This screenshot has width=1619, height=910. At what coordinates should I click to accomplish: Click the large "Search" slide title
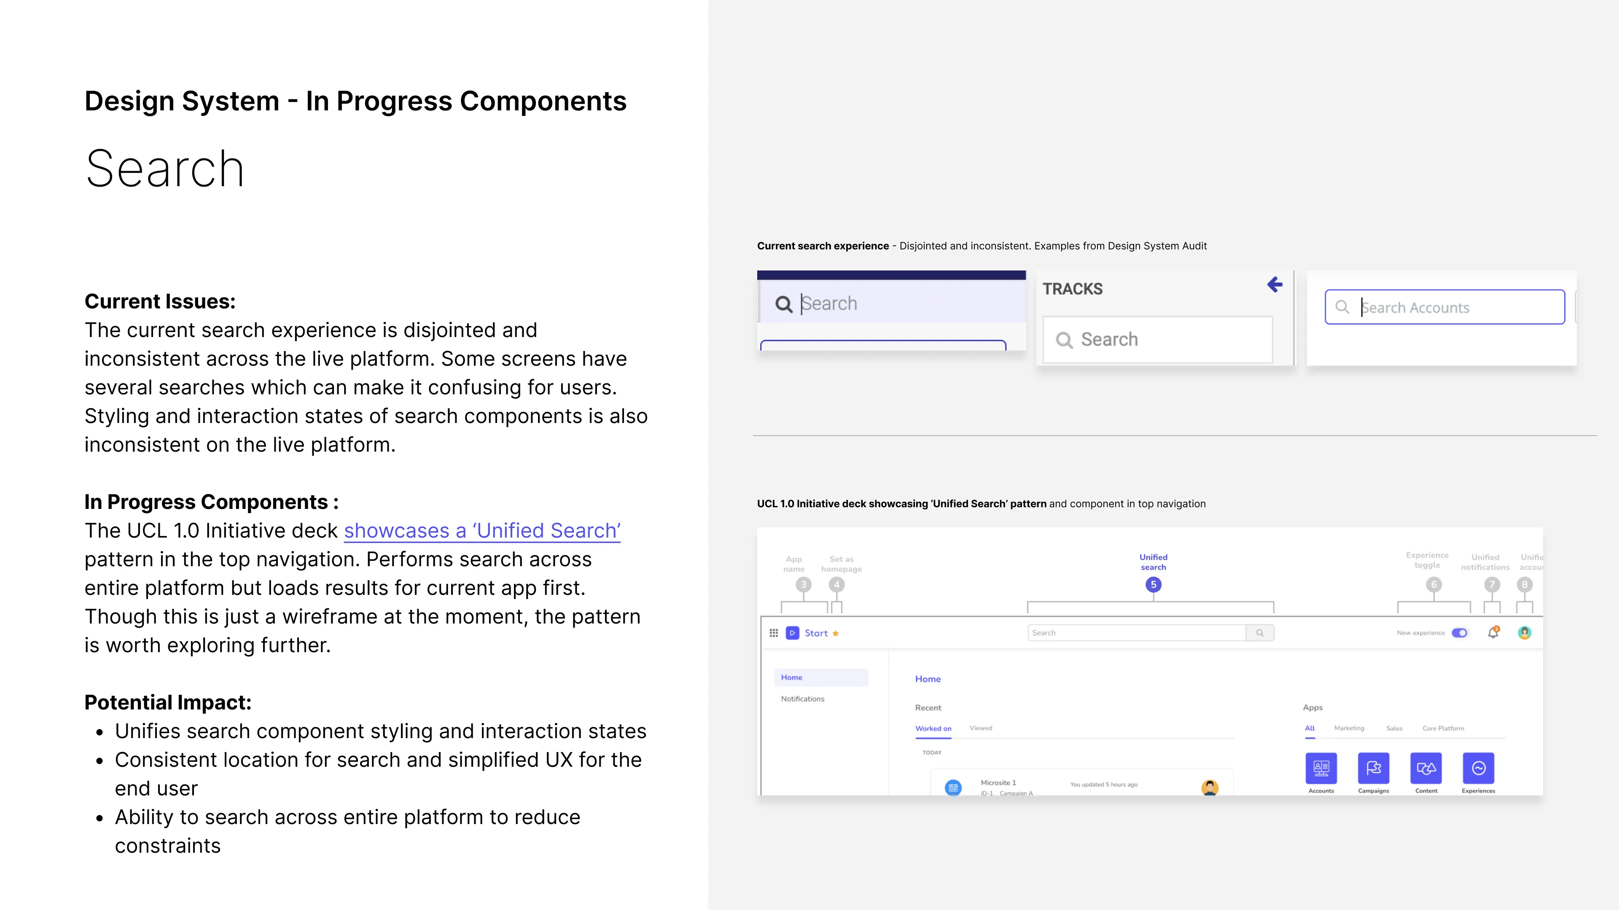pos(165,169)
